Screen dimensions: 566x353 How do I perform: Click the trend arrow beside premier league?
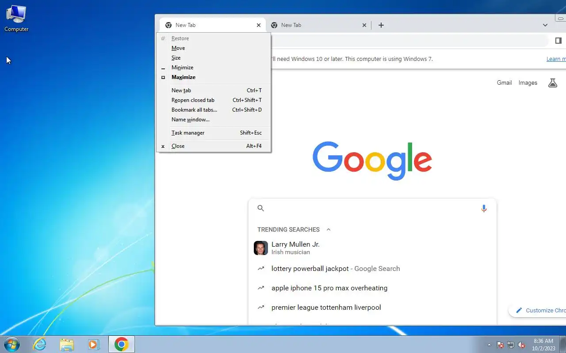pos(261,307)
